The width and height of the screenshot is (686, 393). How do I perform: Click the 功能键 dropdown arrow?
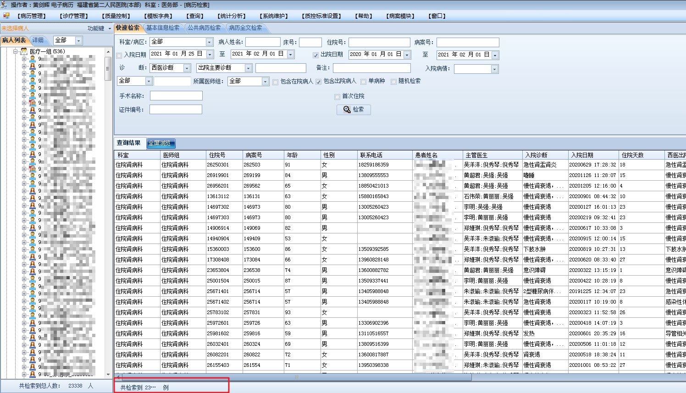[110, 28]
